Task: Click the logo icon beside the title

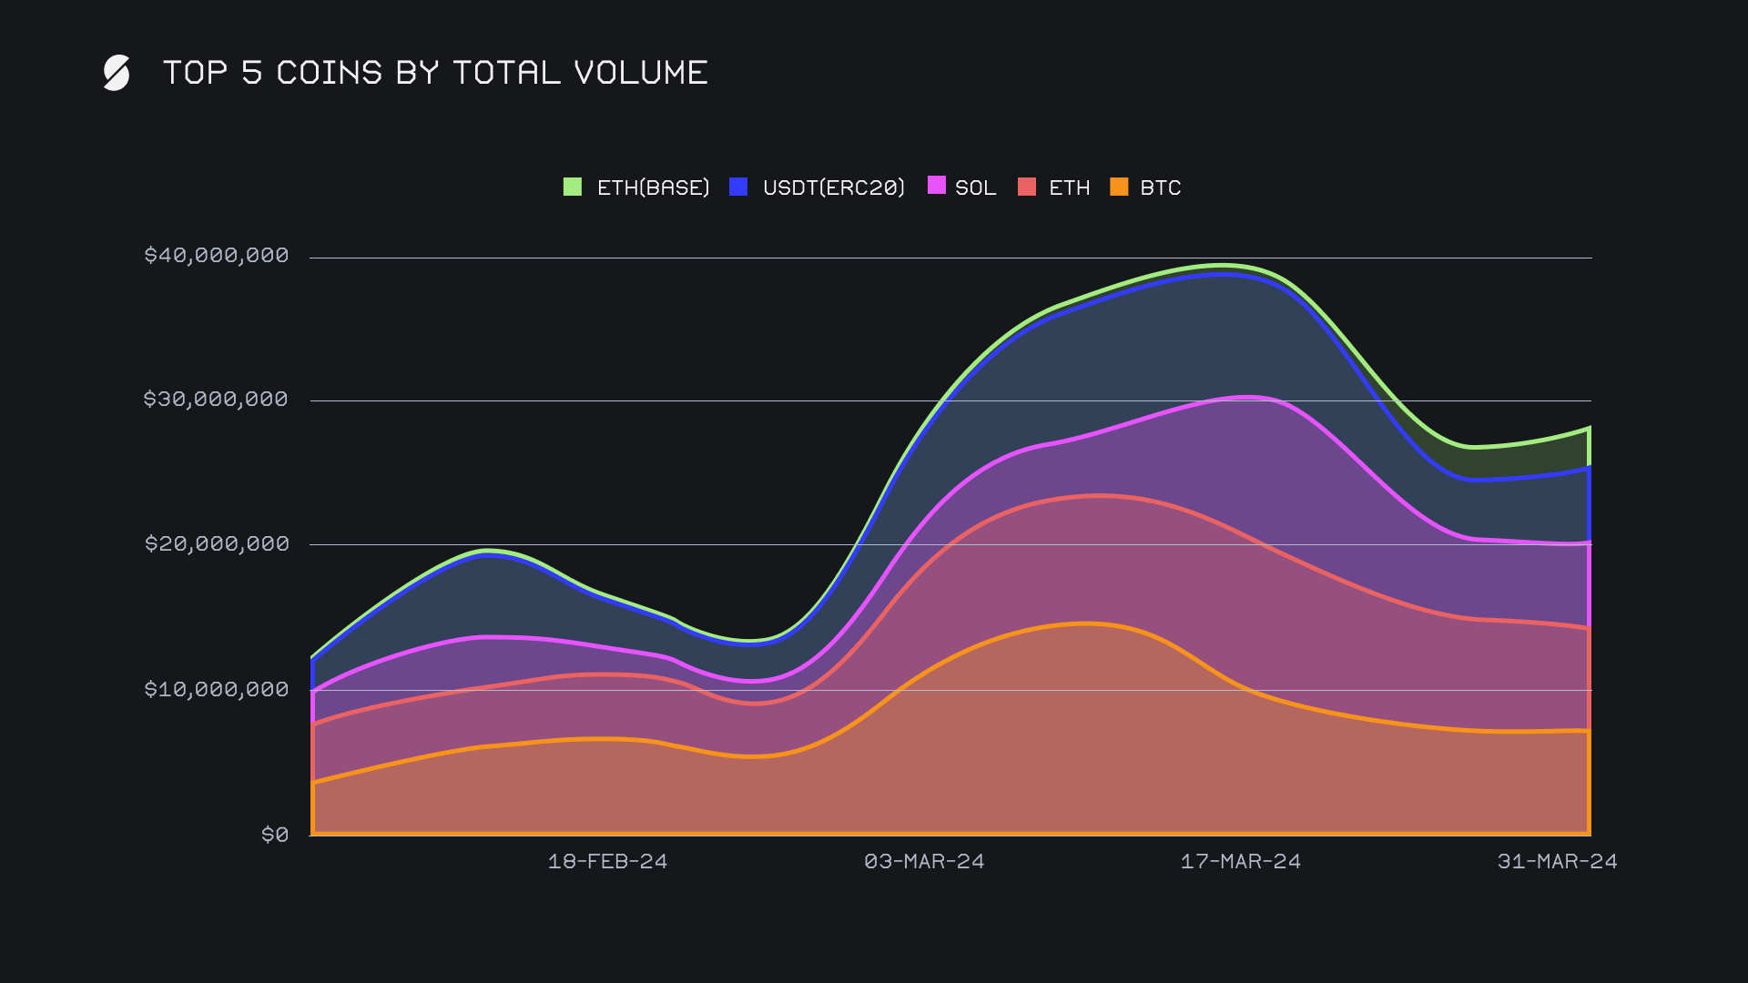Action: click(117, 73)
